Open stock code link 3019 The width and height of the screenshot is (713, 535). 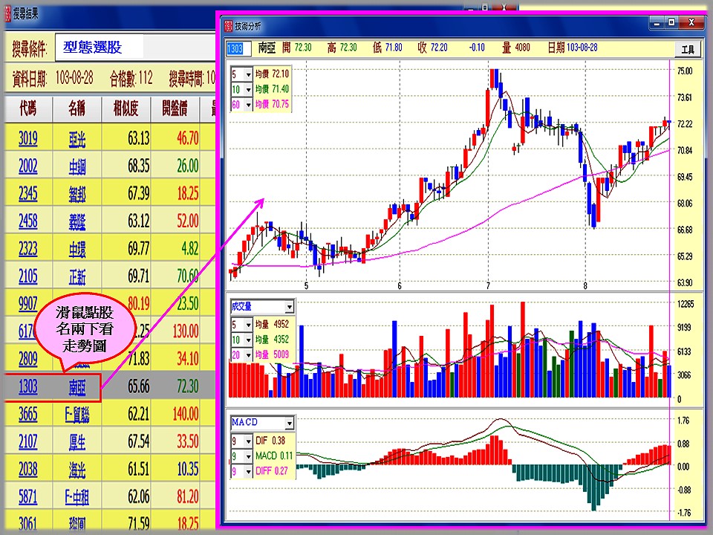tap(27, 138)
